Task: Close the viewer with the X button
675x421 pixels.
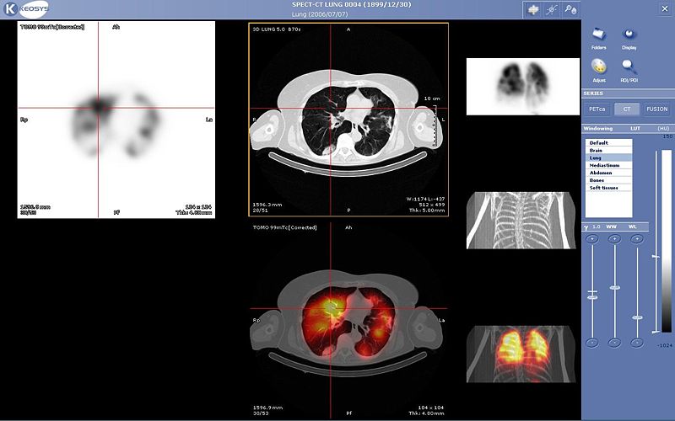Action: click(665, 8)
